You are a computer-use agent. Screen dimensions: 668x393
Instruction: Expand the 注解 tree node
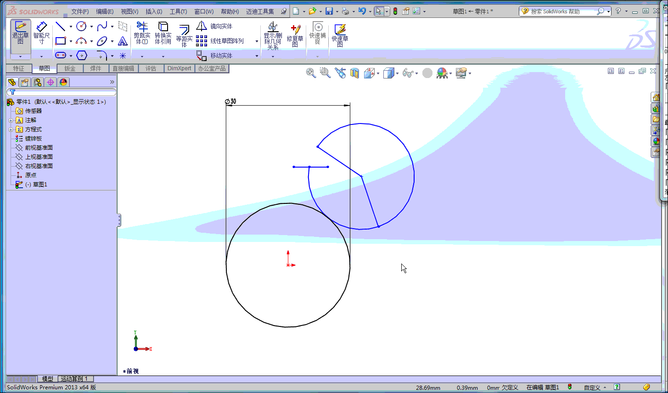(11, 120)
